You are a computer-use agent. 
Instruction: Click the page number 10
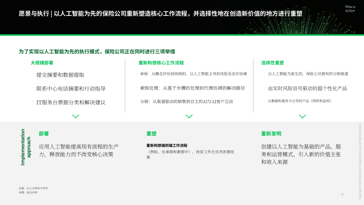[x=342, y=194]
